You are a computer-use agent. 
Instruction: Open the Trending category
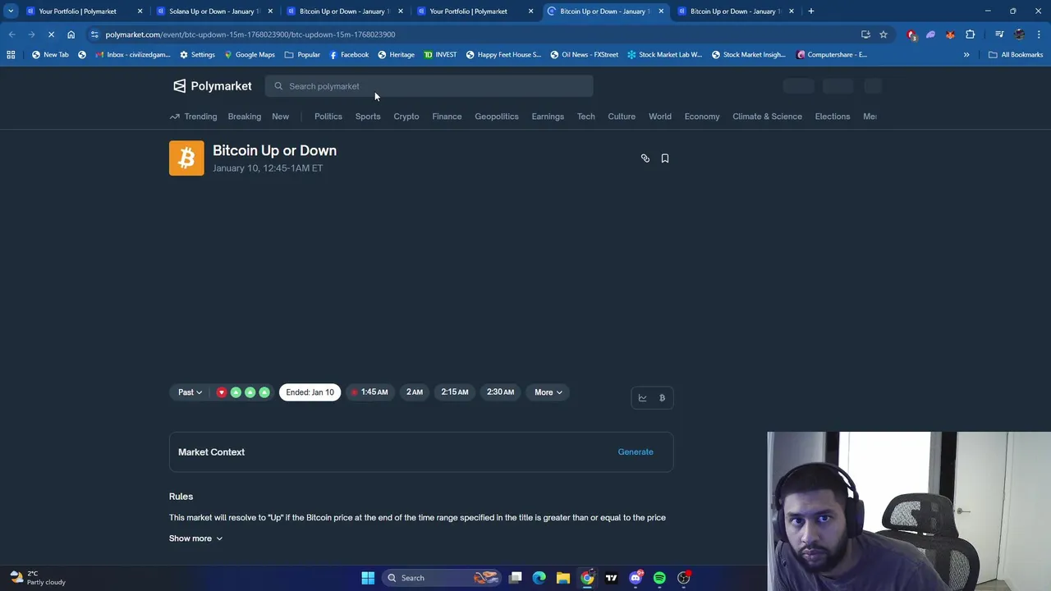[194, 117]
